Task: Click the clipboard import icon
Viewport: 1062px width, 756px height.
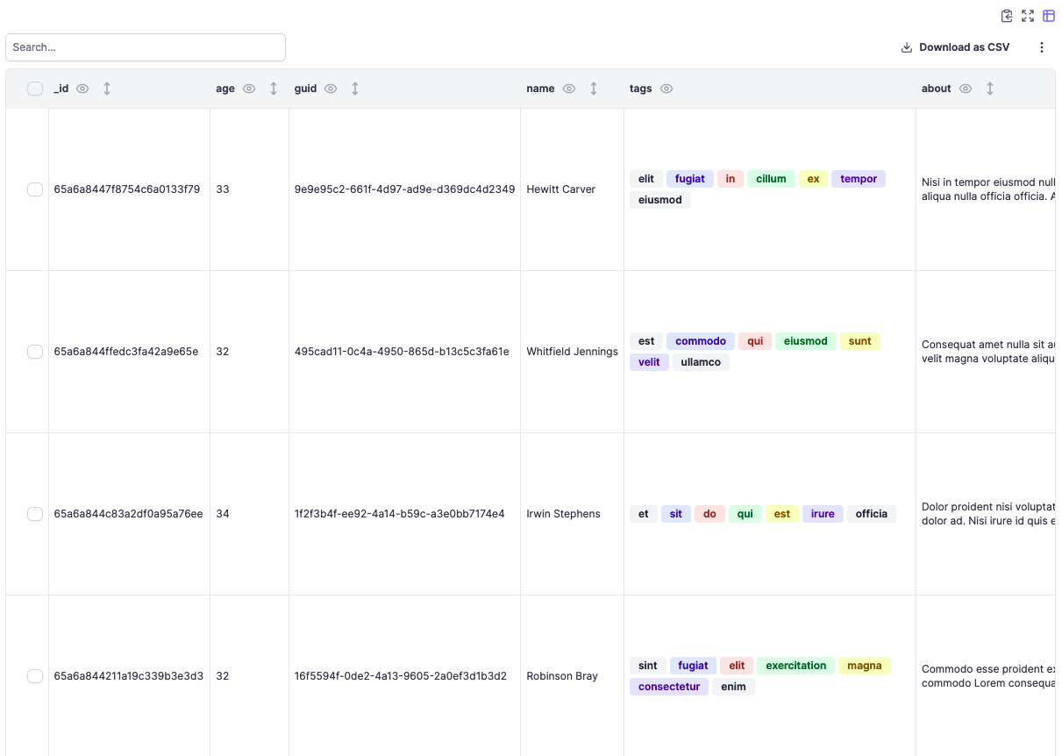Action: coord(1007,16)
